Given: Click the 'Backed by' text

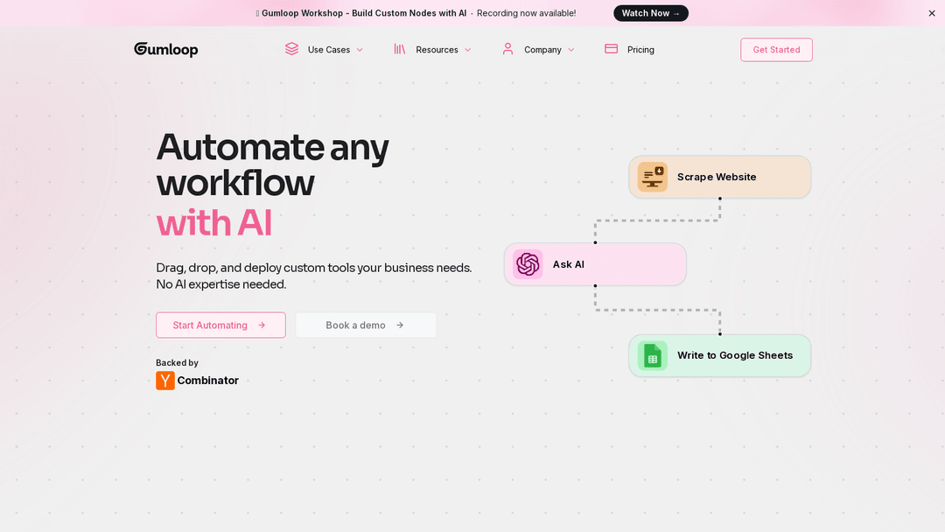Looking at the screenshot, I should tap(177, 363).
